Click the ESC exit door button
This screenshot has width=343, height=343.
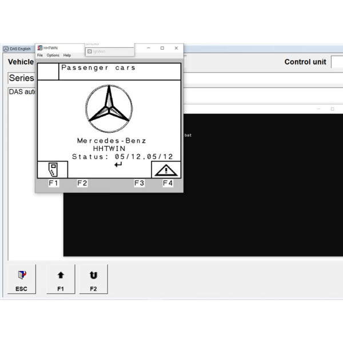(21, 279)
